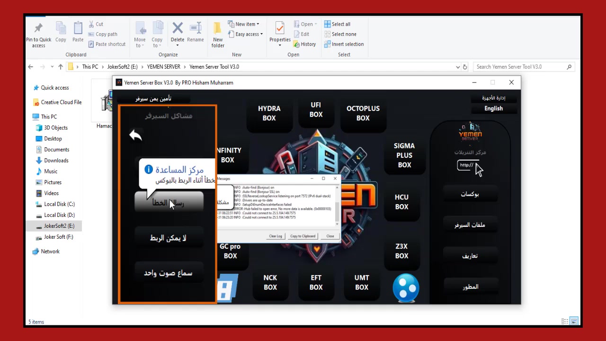The image size is (606, 341).
Task: Open the Easy access dropdown
Action: [x=245, y=34]
